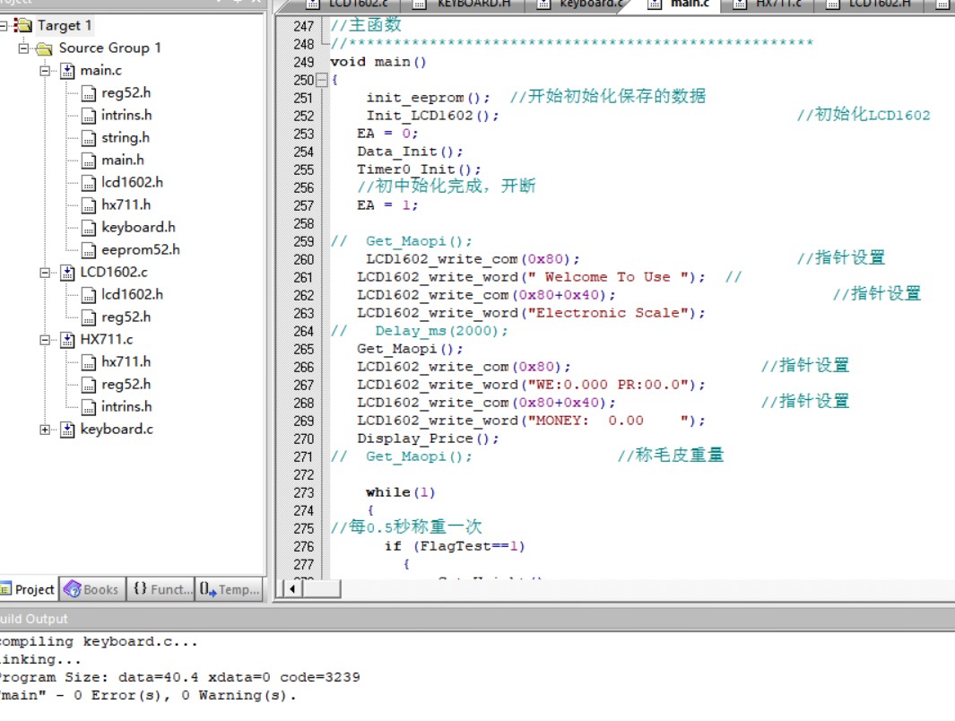The image size is (955, 721).
Task: Click the 'if (FlagTest==1)' code line
Action: click(x=455, y=546)
